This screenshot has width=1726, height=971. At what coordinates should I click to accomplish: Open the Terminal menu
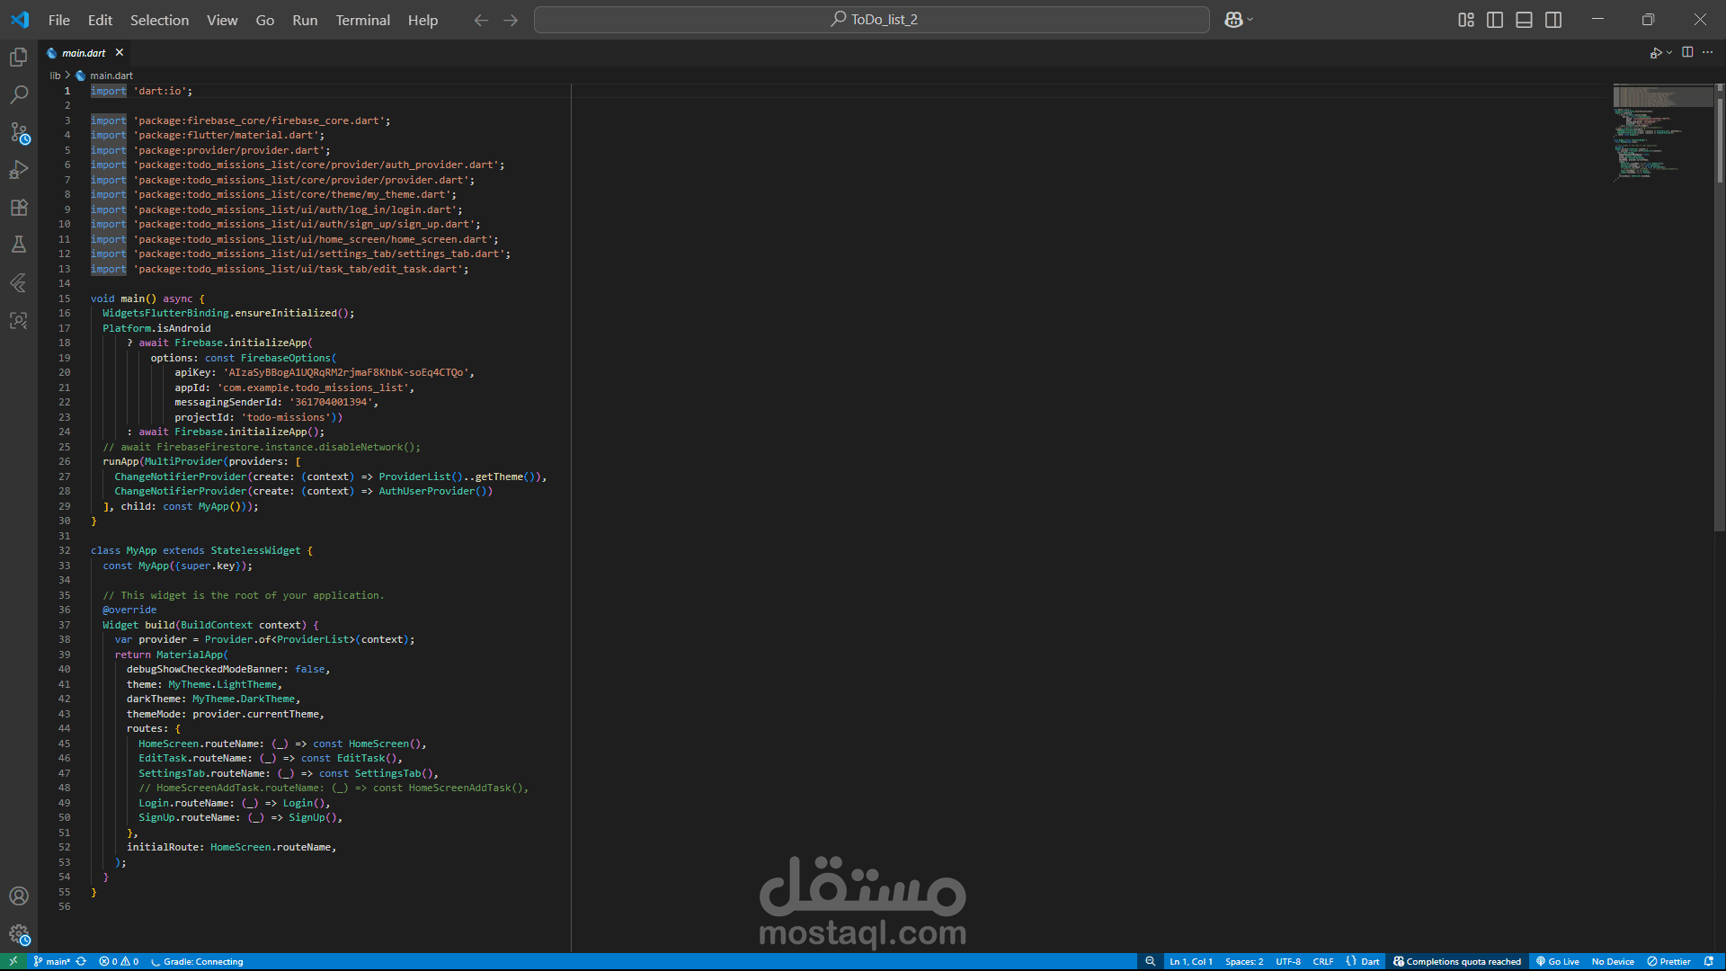362,20
